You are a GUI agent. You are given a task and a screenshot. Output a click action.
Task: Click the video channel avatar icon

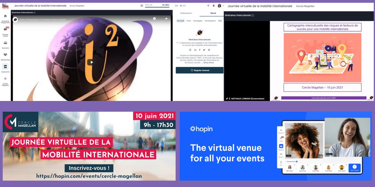point(15,19)
